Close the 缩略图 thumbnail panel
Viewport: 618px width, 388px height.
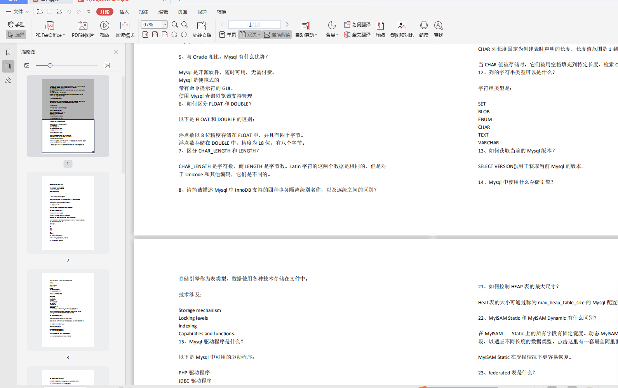click(x=116, y=52)
